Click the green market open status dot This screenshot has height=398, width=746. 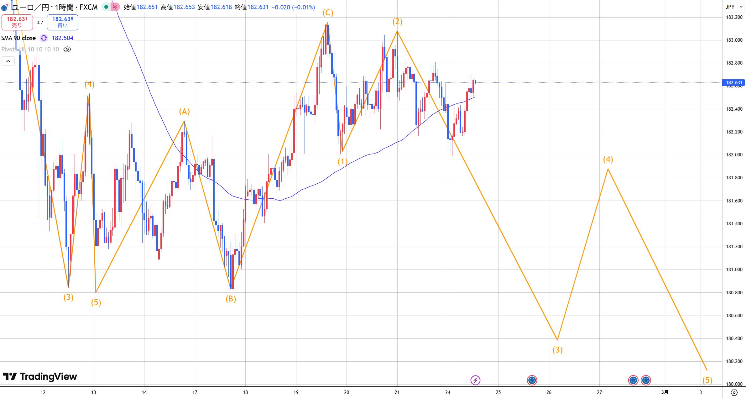pyautogui.click(x=106, y=7)
